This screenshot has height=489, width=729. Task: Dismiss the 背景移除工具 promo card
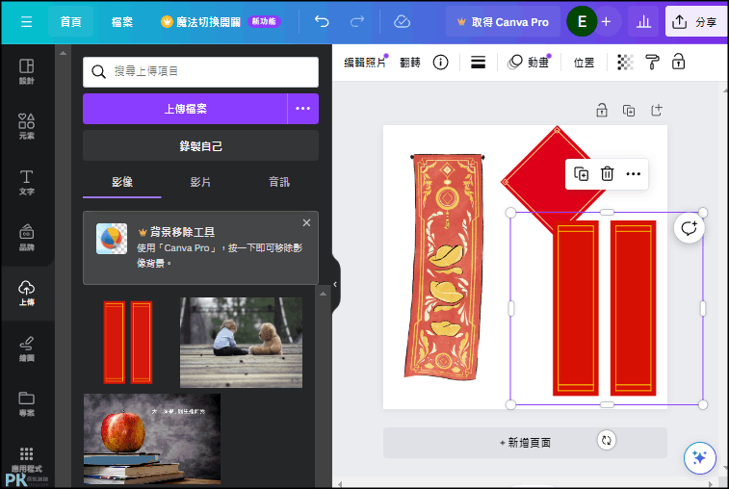coord(306,222)
